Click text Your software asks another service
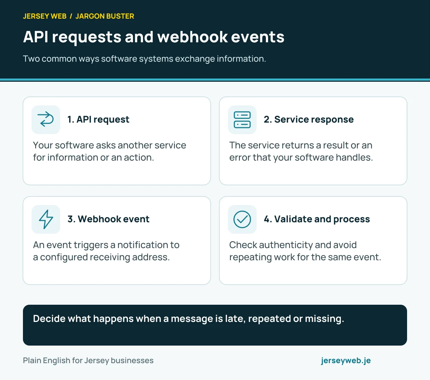The image size is (430, 380). point(110,151)
